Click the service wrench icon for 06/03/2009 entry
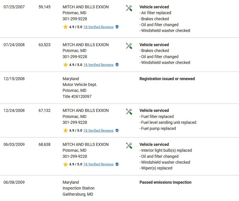Screen dimensions: 239x201 pos(129,145)
